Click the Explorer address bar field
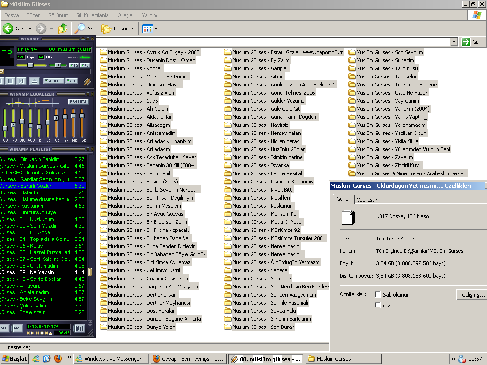This screenshot has height=365, width=487. pos(273,42)
